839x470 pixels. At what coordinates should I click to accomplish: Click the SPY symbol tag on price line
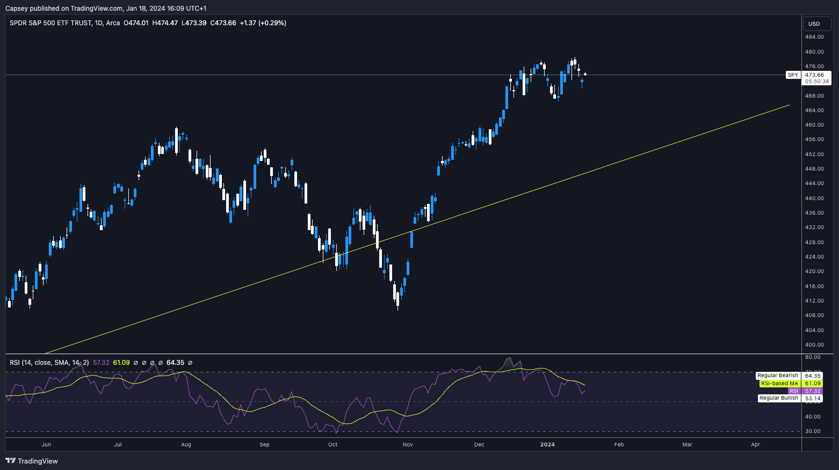[793, 75]
